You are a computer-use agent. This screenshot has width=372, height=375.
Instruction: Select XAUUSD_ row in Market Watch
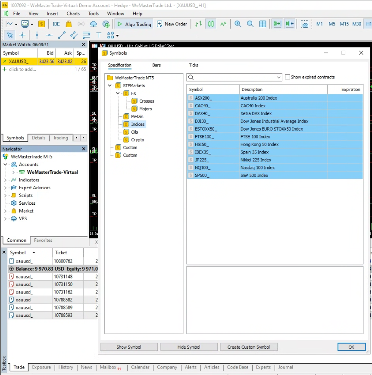(44, 62)
